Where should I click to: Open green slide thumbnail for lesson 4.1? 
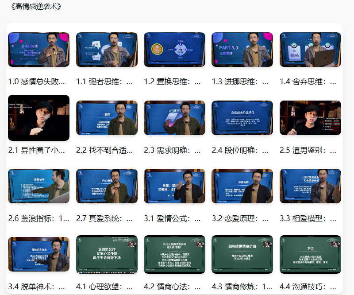tap(107, 254)
